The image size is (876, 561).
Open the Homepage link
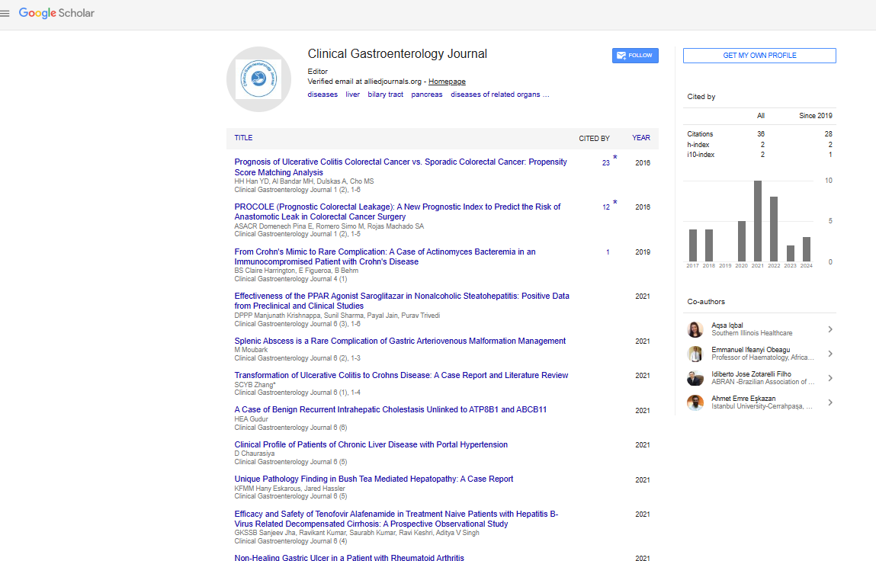(x=447, y=82)
